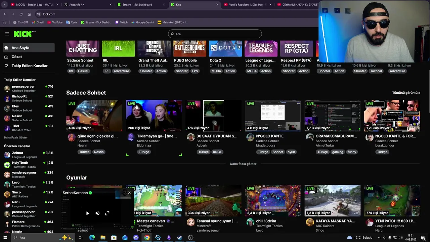Select the Casual tag under Sadece Sohbet
This screenshot has height=242, width=430.
[83, 71]
